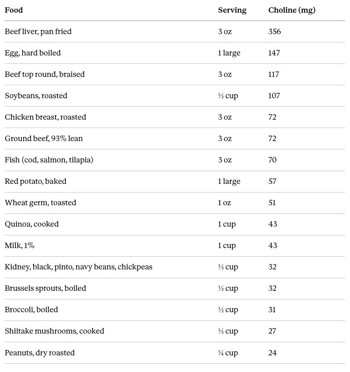Select Brussels sprouts, boiled row label
The image size is (350, 372).
45,288
